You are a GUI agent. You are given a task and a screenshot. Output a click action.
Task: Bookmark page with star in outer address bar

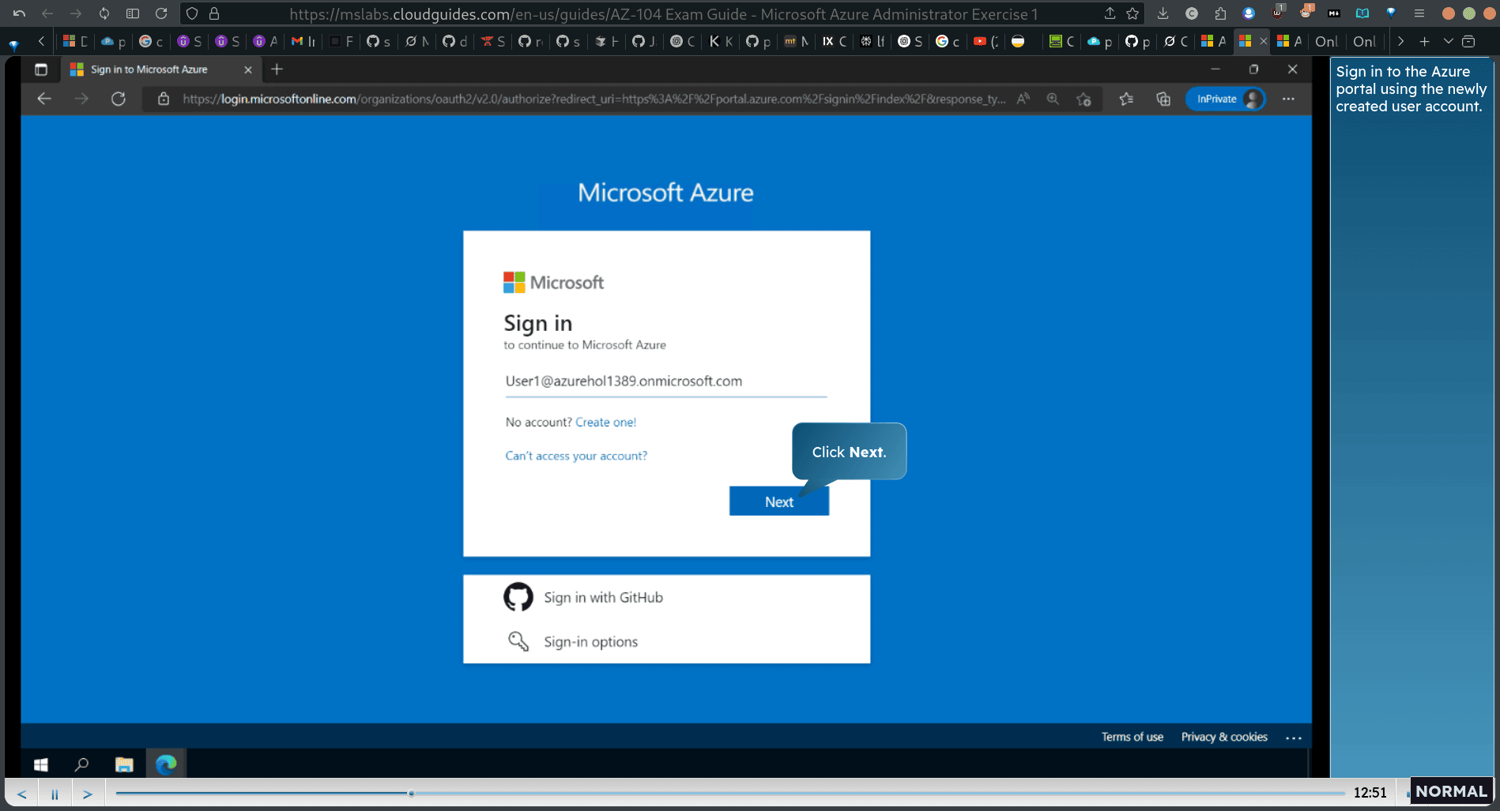(1133, 13)
